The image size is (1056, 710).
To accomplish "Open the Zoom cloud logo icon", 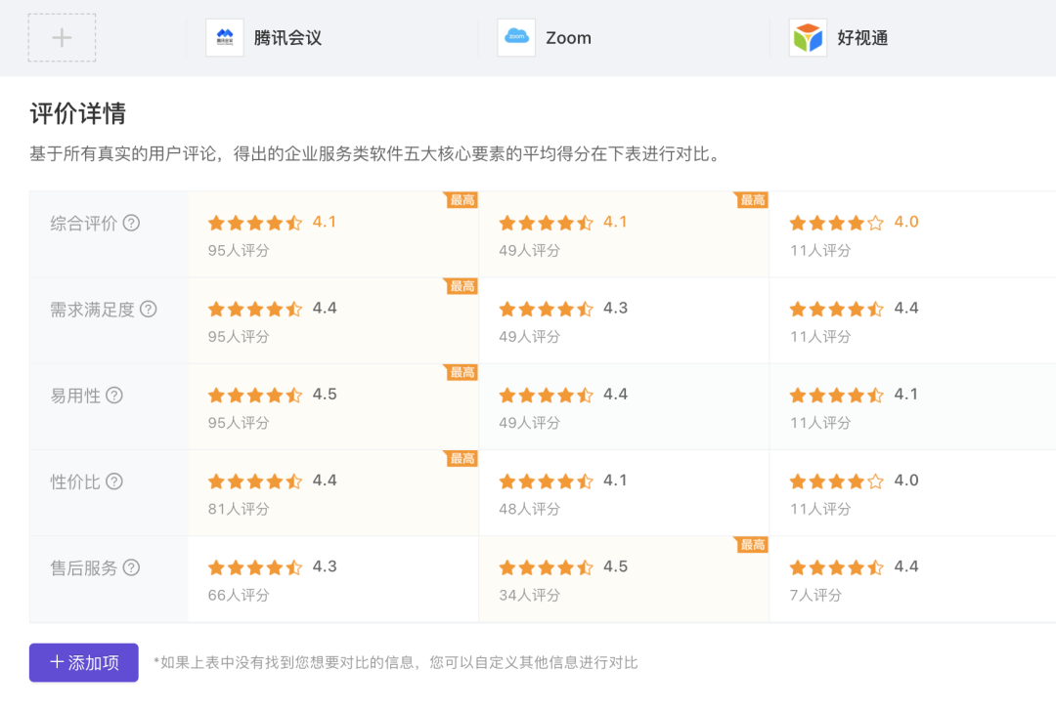I will pyautogui.click(x=516, y=38).
